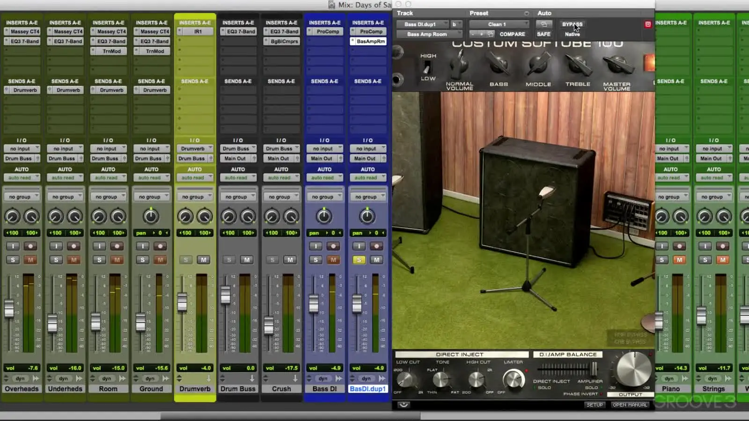Click the D.I./Amp Balance slider handle
The width and height of the screenshot is (749, 421).
coord(594,370)
